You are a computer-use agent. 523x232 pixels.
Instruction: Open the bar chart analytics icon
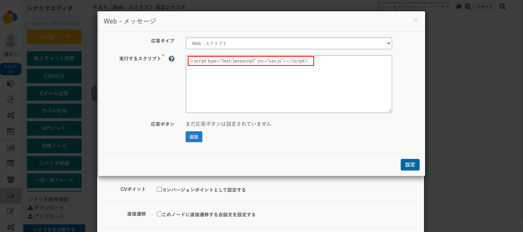click(x=11, y=147)
